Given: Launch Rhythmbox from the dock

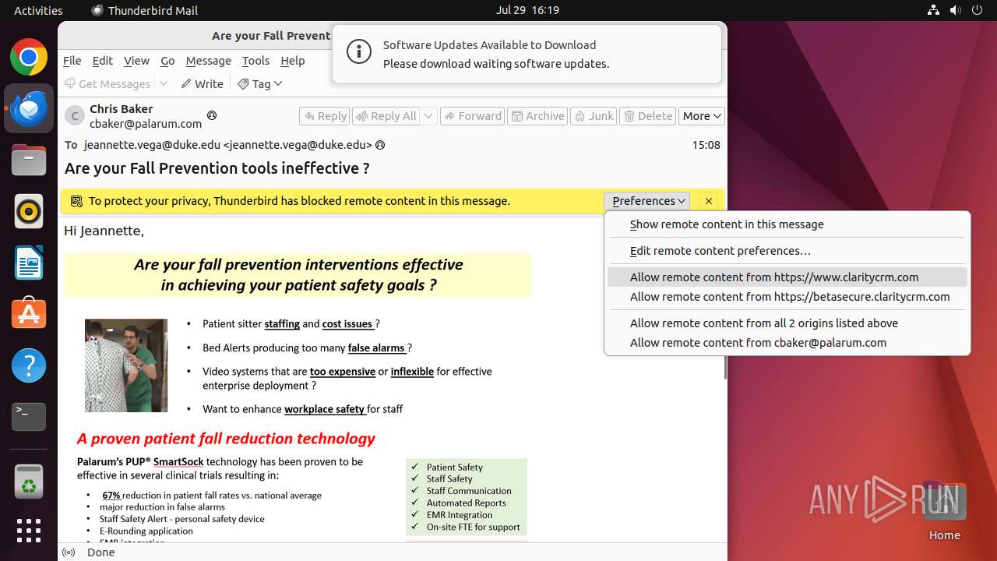Looking at the screenshot, I should tap(29, 211).
